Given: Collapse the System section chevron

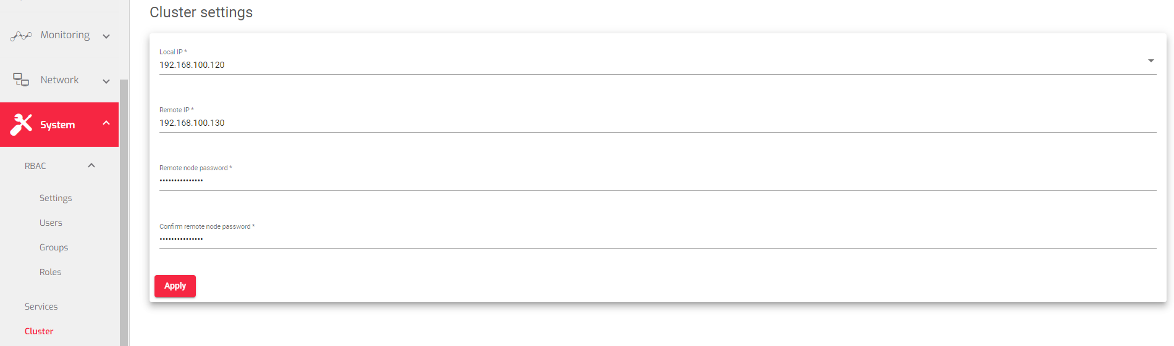Looking at the screenshot, I should [106, 123].
